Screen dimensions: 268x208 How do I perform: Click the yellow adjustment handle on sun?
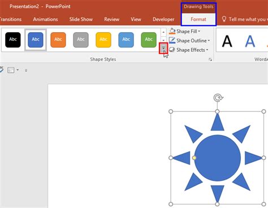[x=194, y=158]
